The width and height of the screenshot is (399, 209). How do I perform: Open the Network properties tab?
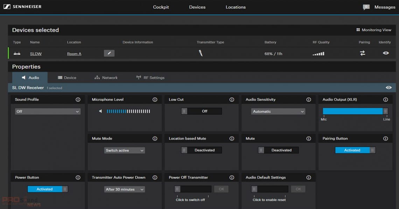106,78
